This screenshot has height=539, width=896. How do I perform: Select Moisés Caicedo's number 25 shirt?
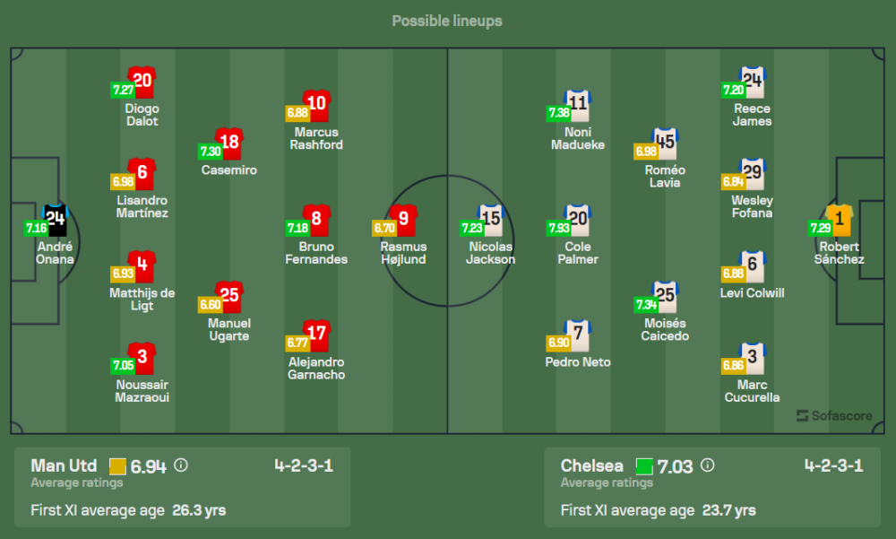665,296
